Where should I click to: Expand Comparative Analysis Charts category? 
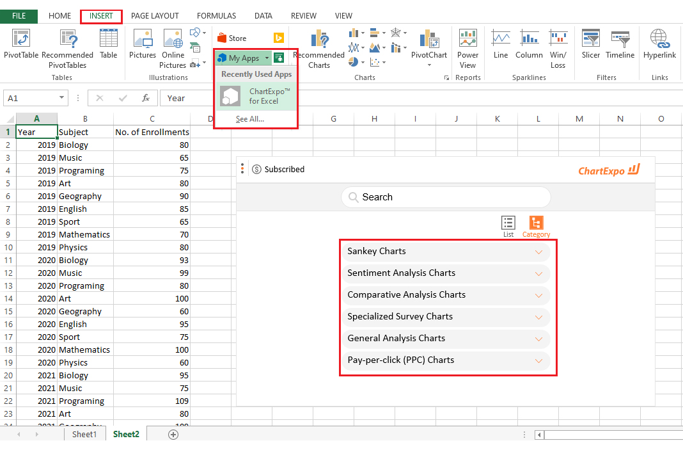[446, 295]
